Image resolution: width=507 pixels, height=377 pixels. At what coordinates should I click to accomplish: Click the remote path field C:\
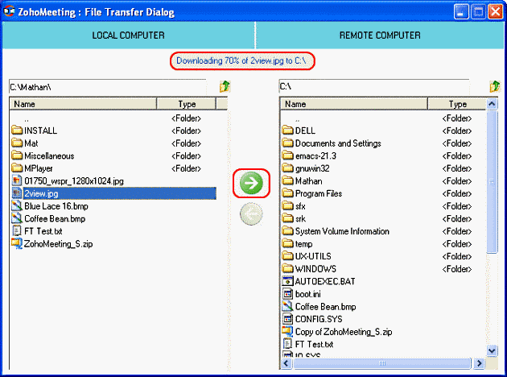pos(374,86)
